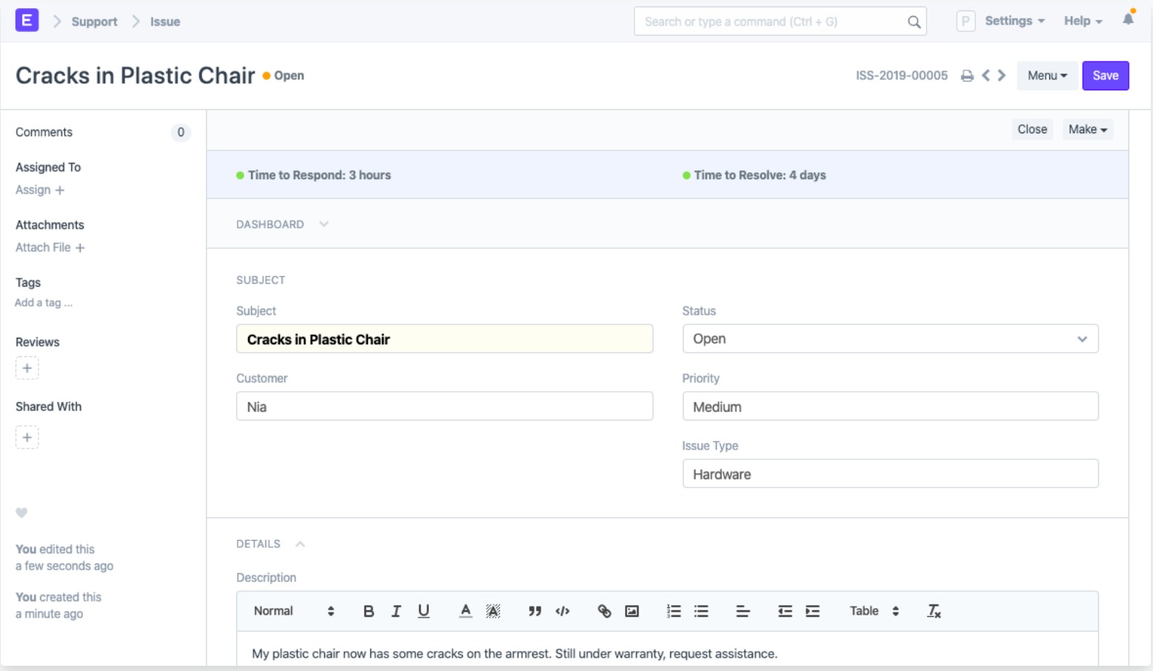The width and height of the screenshot is (1153, 671).
Task: Insert a link using the link icon
Action: pyautogui.click(x=604, y=611)
